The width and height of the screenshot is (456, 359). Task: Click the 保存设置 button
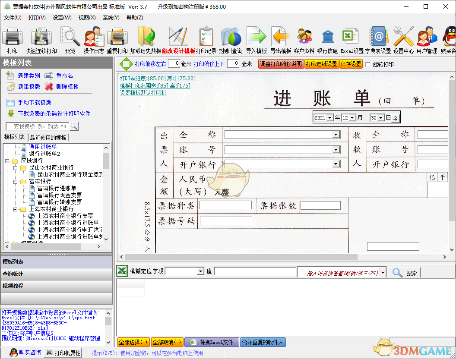[351, 64]
